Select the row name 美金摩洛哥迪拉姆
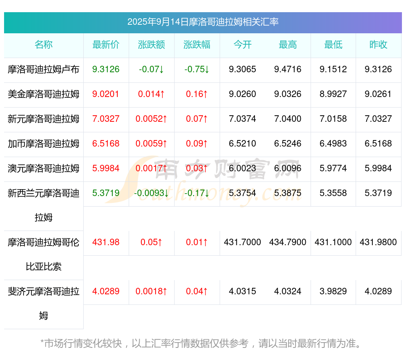Image resolution: width=406 pixels, height=356 pixels. [x=43, y=94]
